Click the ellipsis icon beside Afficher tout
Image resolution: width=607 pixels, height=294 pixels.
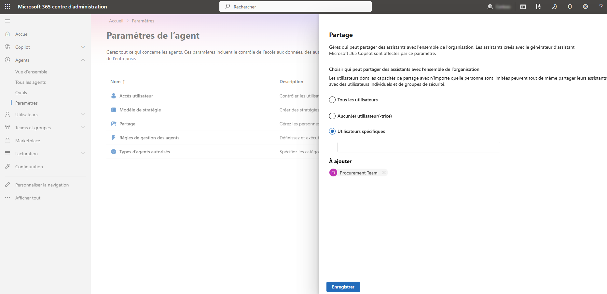8,198
